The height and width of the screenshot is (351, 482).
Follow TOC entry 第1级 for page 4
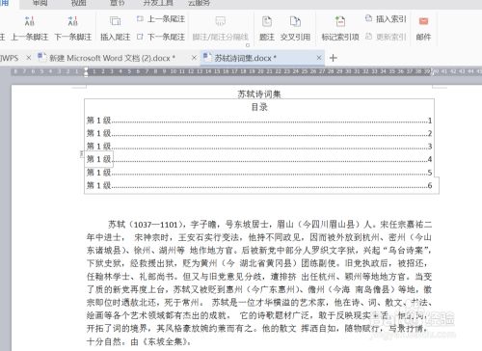click(x=259, y=159)
